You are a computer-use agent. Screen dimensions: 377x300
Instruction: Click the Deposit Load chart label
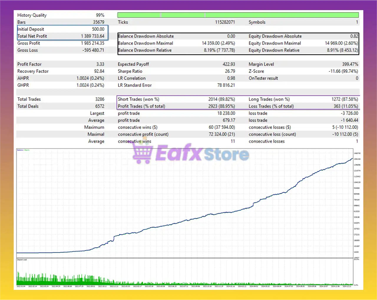pos(22,260)
